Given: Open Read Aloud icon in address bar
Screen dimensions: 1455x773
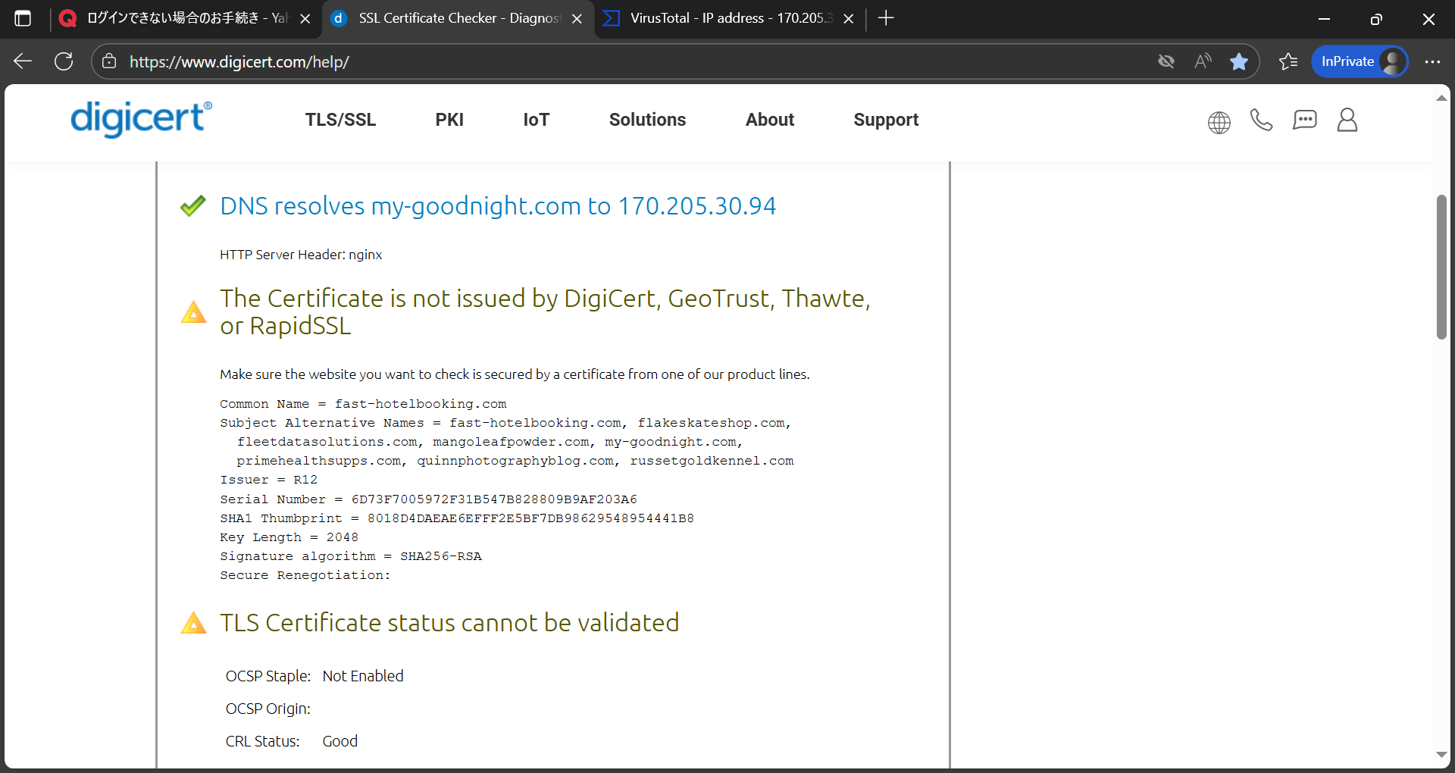Looking at the screenshot, I should click(x=1203, y=61).
